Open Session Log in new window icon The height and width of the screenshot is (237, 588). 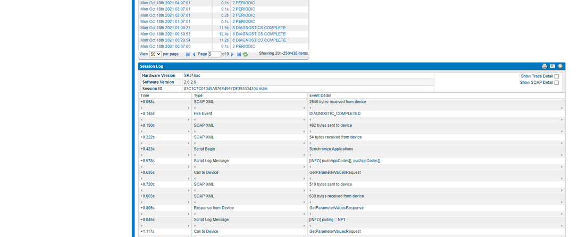coord(552,66)
